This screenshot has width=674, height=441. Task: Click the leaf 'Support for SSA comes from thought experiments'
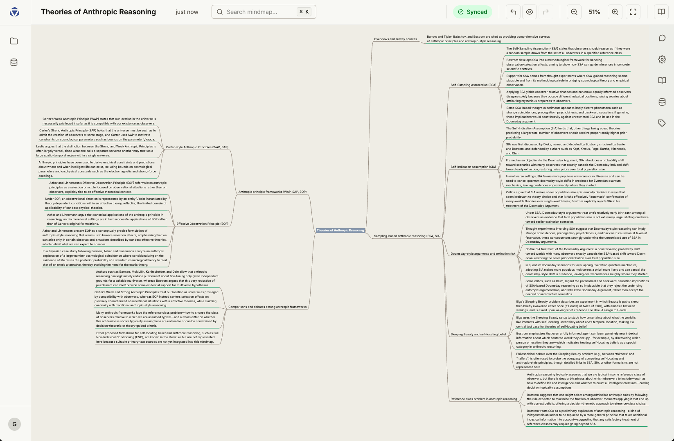(567, 81)
